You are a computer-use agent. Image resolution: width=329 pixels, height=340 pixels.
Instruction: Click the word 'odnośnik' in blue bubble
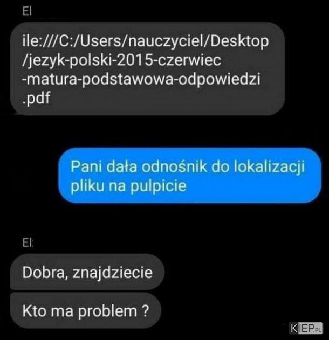click(x=174, y=166)
